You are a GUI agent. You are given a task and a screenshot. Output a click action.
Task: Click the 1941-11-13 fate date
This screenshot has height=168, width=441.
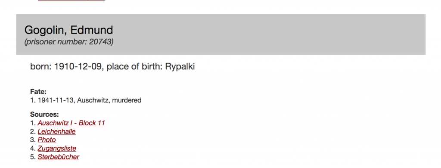click(x=56, y=100)
